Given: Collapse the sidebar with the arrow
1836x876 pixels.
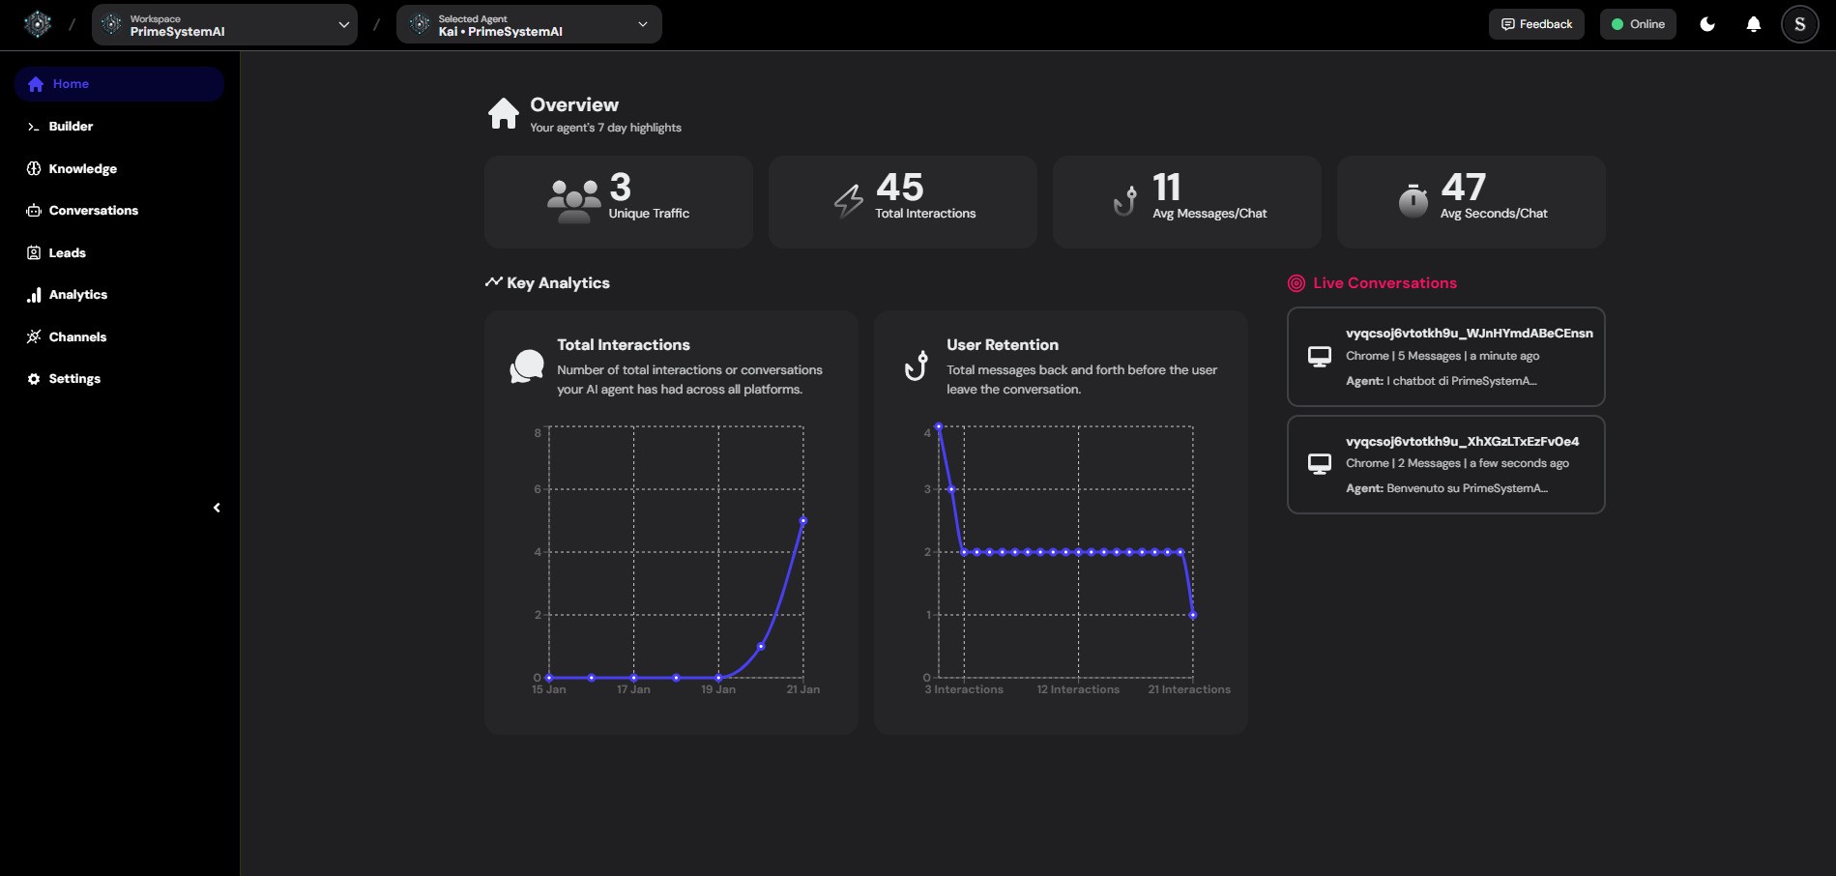Looking at the screenshot, I should (x=217, y=508).
